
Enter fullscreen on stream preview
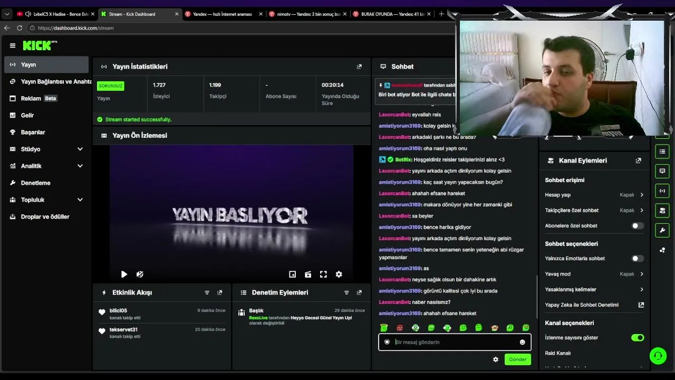pyautogui.click(x=323, y=274)
